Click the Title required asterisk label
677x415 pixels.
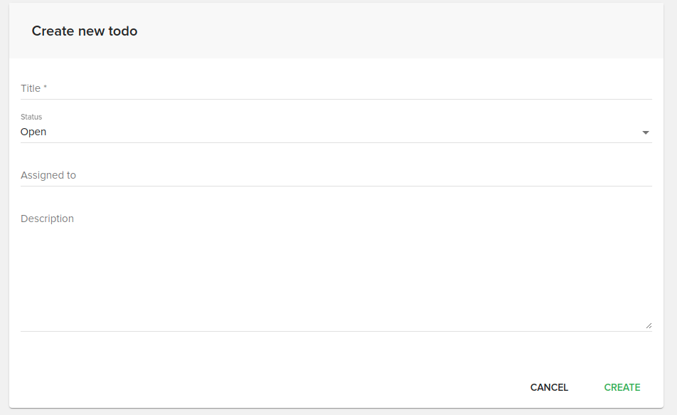45,88
